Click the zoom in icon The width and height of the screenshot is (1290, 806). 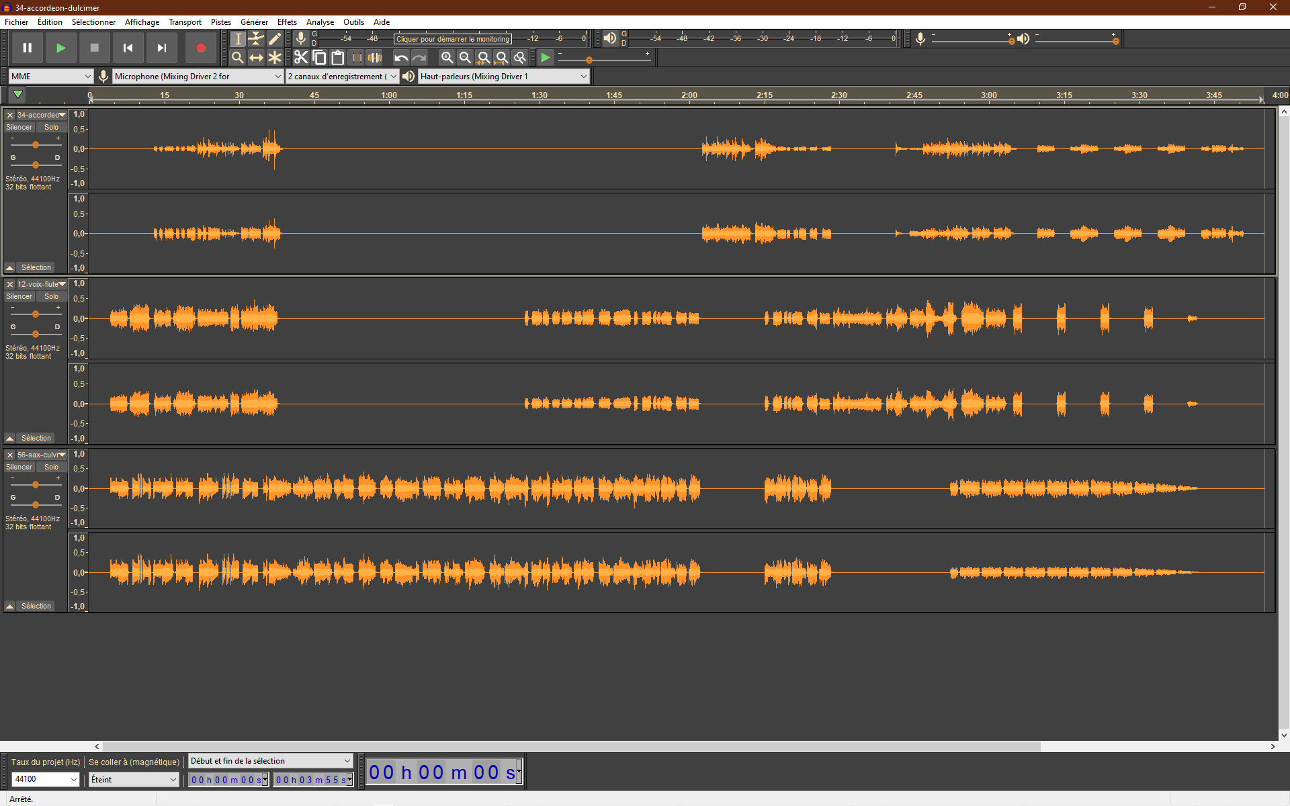447,58
